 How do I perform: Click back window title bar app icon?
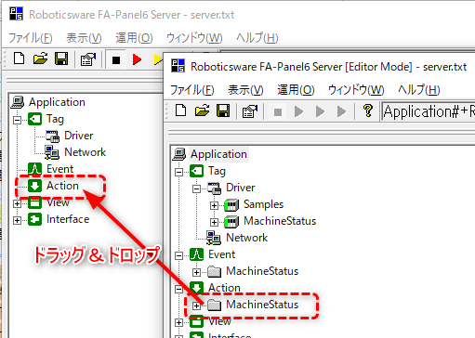click(x=16, y=14)
